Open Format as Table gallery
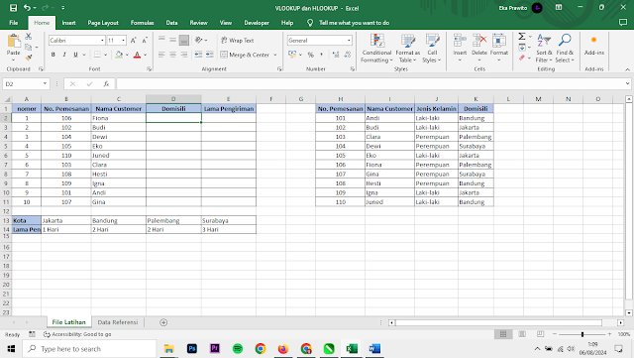The height and width of the screenshot is (358, 634). (x=407, y=49)
